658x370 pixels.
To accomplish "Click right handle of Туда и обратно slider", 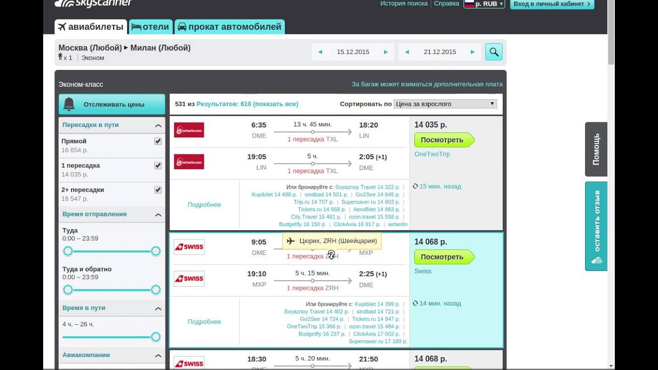I will (156, 290).
